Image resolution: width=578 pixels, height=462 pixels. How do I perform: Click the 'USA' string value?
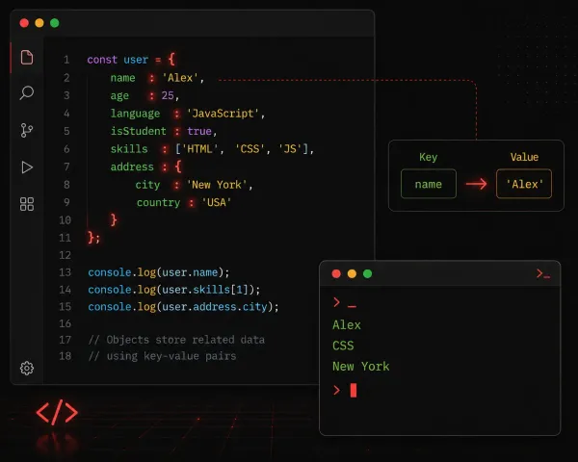(217, 202)
